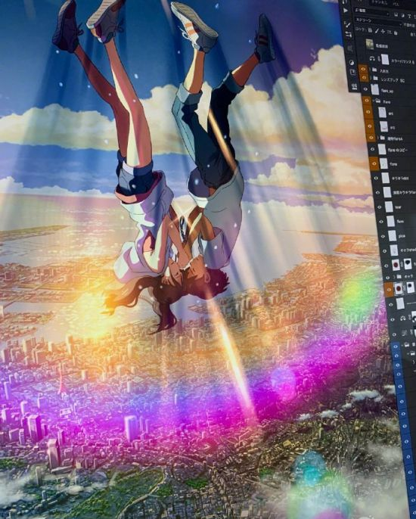Select the flare のコピー layer
The image size is (416, 519).
click(x=396, y=149)
